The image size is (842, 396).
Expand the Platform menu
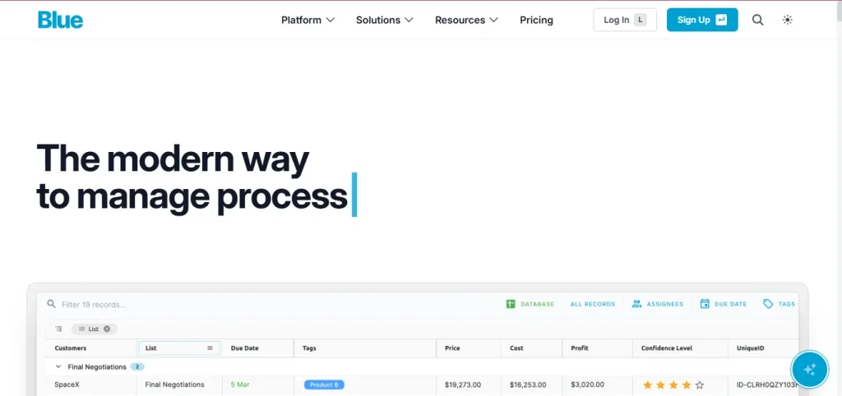click(x=308, y=20)
